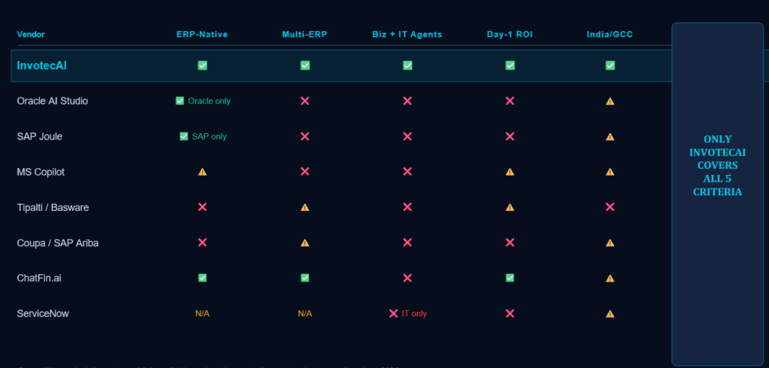
Task: Click the green check beside SAP only
Action: (x=183, y=137)
